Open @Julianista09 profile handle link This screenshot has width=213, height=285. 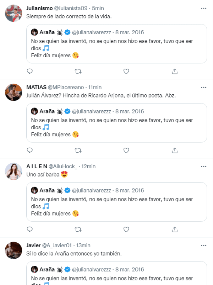point(71,8)
